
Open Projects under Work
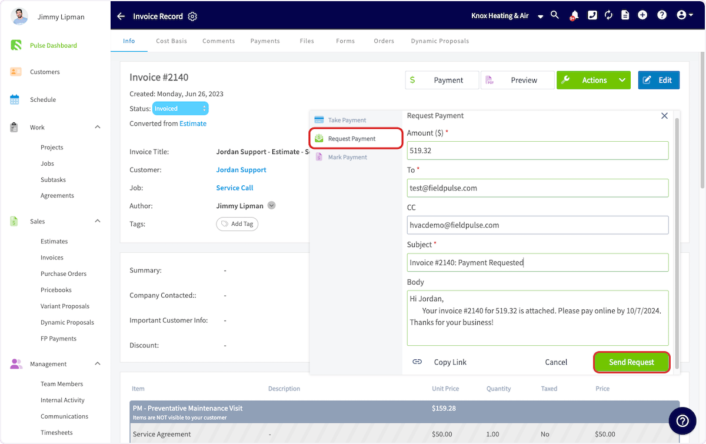coord(52,147)
